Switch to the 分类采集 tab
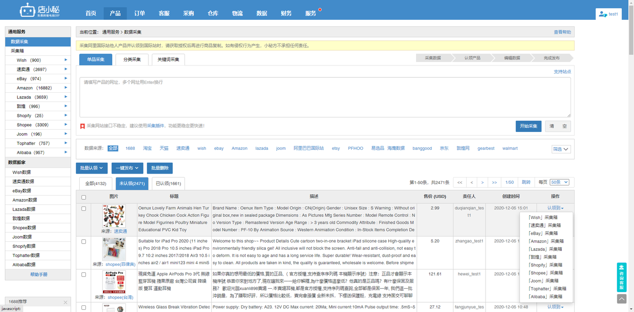 coord(132,60)
